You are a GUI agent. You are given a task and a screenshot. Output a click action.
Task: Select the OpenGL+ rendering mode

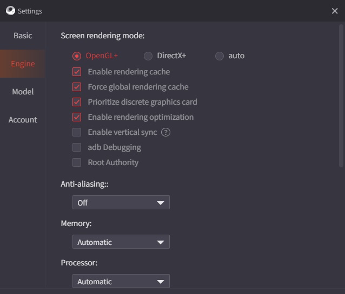pyautogui.click(x=77, y=56)
